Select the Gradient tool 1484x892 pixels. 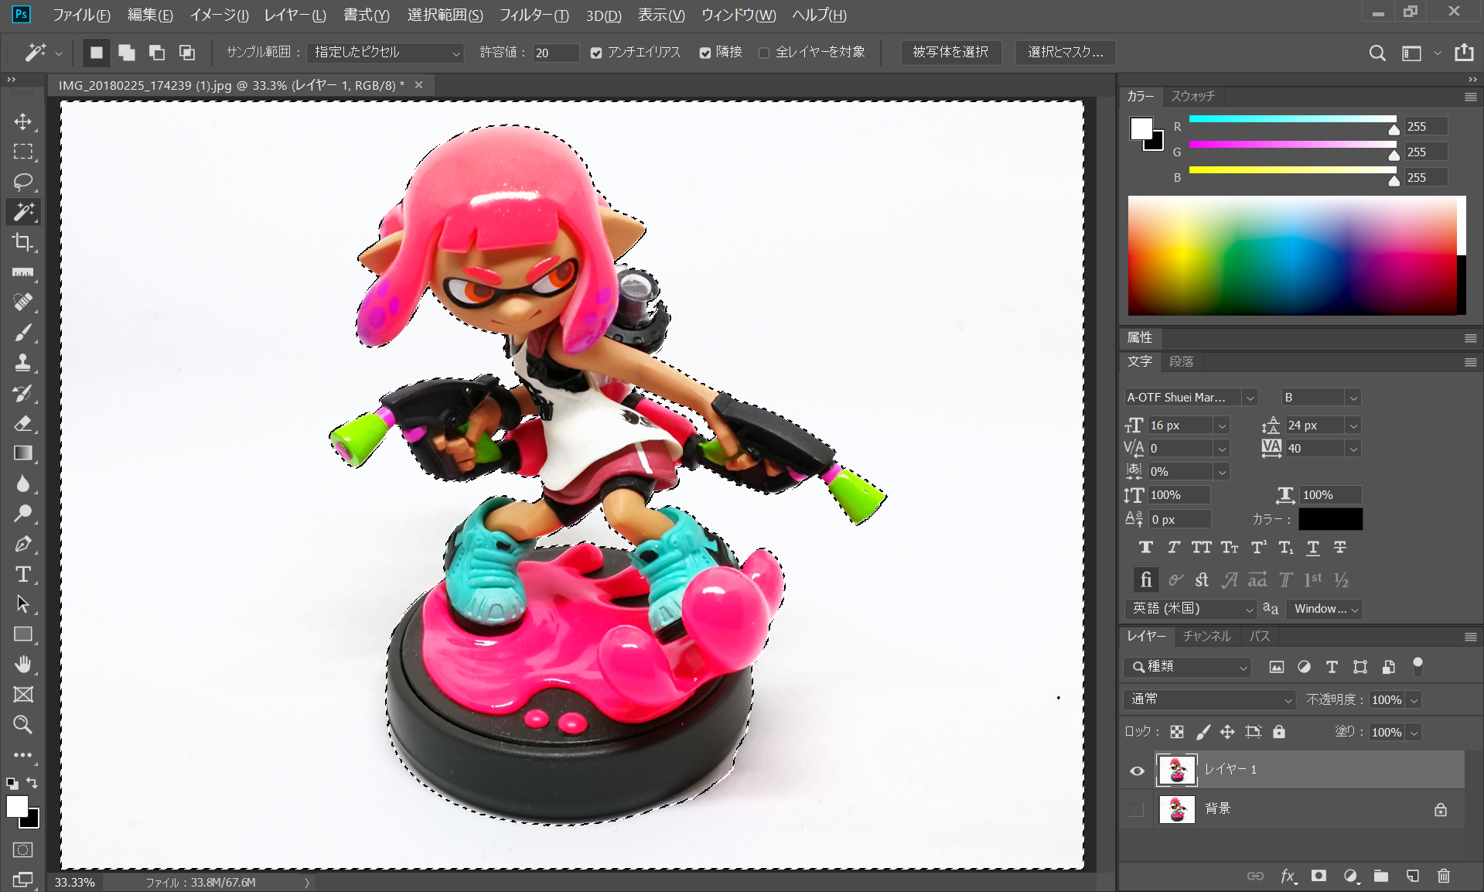(x=23, y=453)
